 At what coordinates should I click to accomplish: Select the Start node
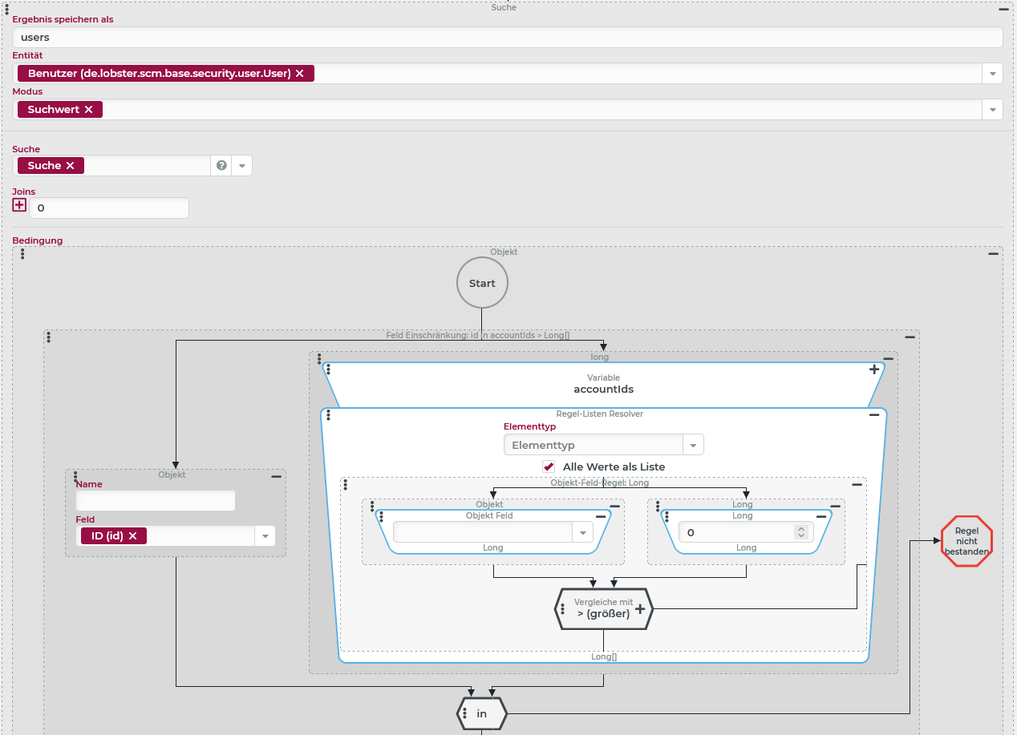tap(482, 283)
